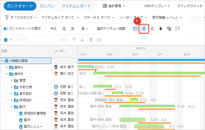Click the walking person progress icon

[x=144, y=29]
